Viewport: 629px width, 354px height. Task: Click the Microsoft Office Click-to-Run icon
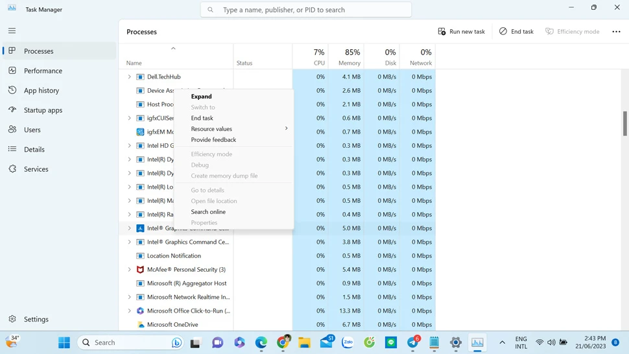[x=140, y=311]
